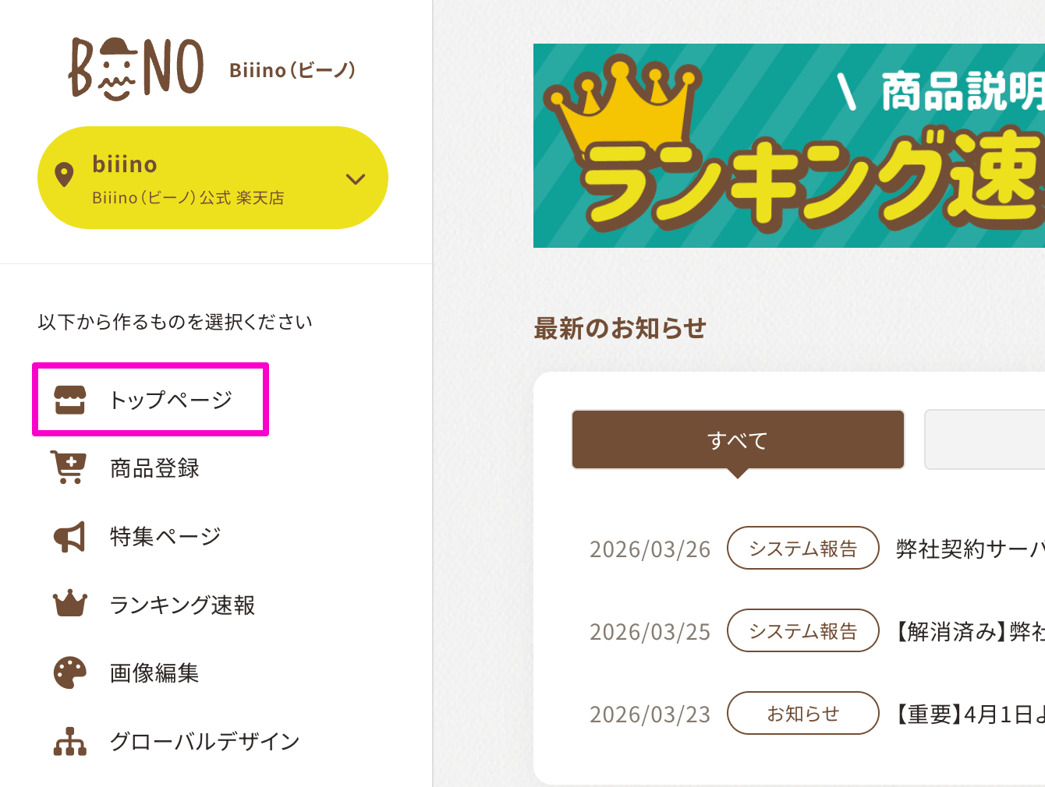Open 商品登録 in the sidebar menu
Screen dimensions: 1045x787
tap(154, 468)
